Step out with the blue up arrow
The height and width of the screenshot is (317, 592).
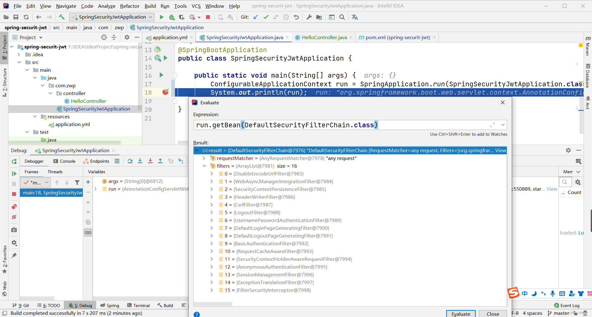click(x=160, y=161)
